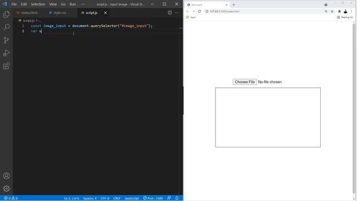Click Ln 2, Col 6 in status bar
357x201 pixels.
point(71,198)
